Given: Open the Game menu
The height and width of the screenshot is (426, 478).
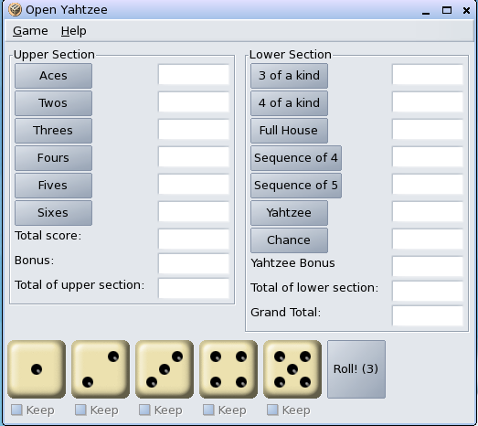Looking at the screenshot, I should (x=30, y=31).
